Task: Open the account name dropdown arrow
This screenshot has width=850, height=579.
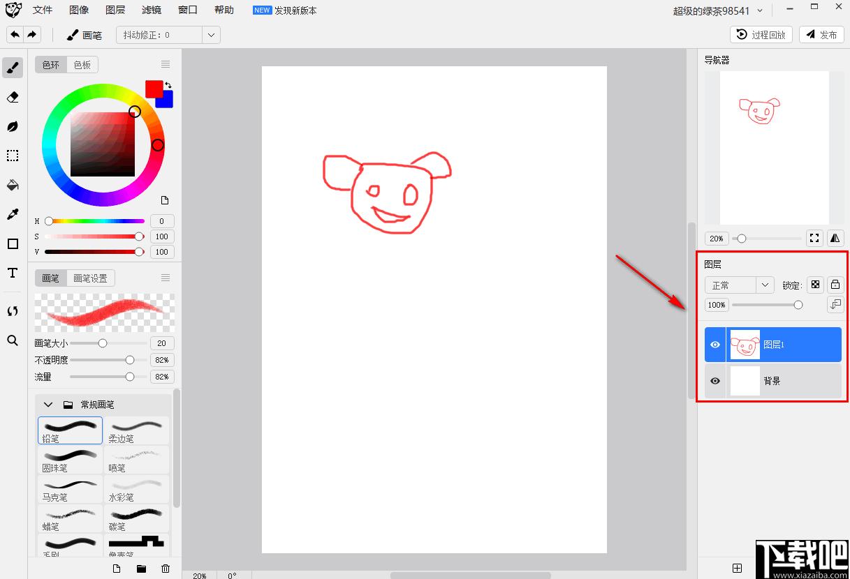Action: pos(760,10)
